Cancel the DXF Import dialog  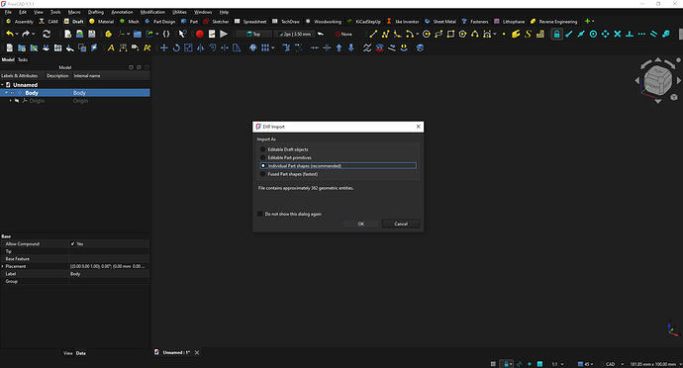coord(401,224)
